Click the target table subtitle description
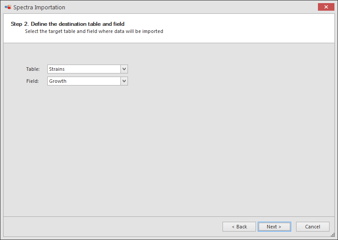The image size is (338, 240). click(x=94, y=32)
